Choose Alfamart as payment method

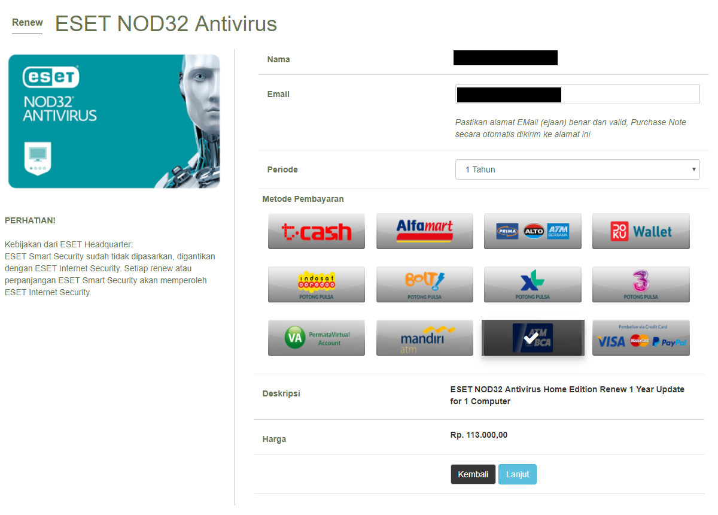tap(424, 231)
